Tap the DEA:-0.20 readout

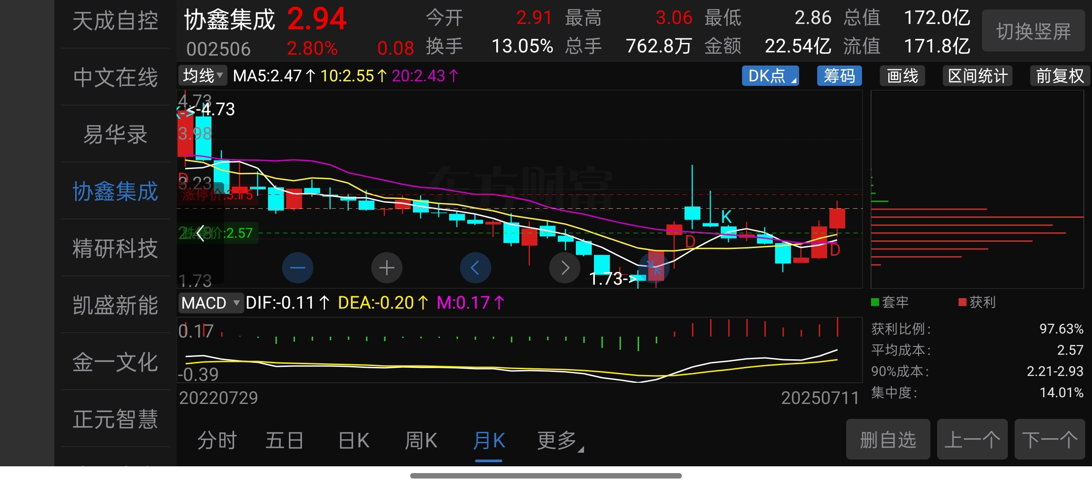click(x=383, y=303)
